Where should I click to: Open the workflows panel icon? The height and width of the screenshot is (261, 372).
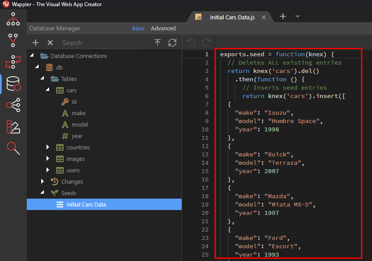click(x=13, y=62)
